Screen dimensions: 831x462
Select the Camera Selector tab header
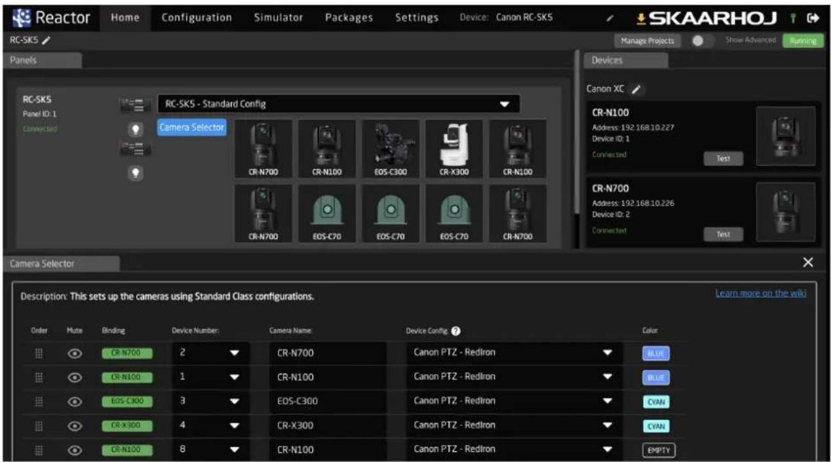tap(61, 264)
